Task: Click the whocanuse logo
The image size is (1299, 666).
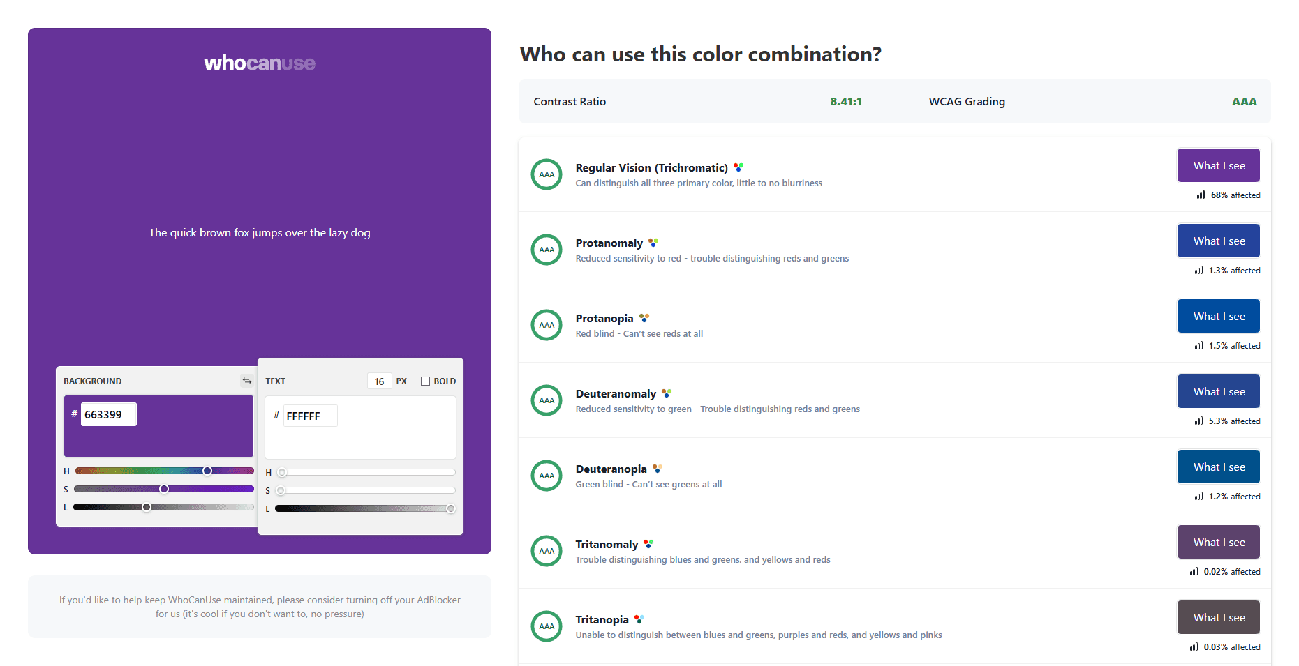Action: 260,63
